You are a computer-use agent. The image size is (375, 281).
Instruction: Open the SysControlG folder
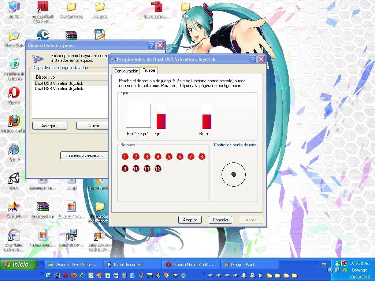pos(71,10)
